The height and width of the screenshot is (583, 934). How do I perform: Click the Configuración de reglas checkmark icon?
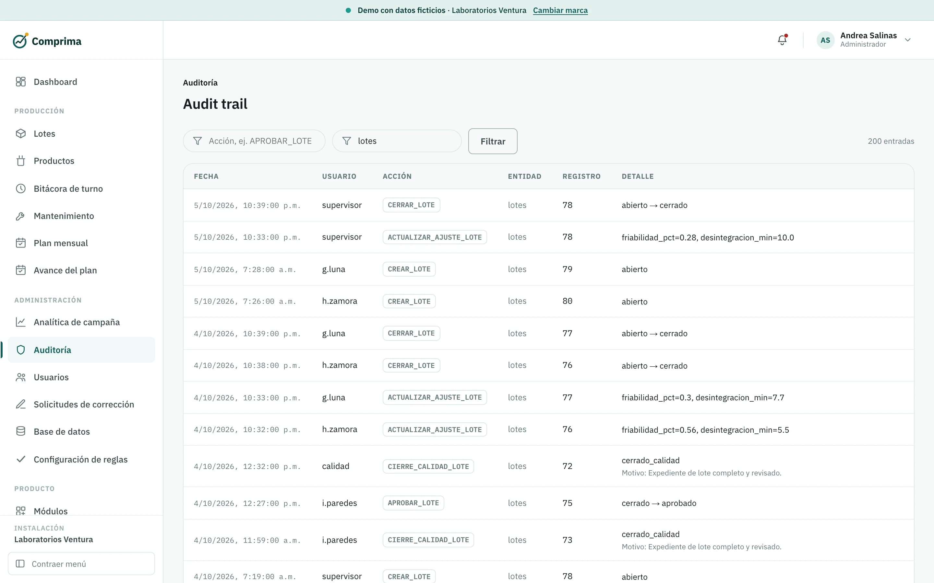click(x=20, y=459)
